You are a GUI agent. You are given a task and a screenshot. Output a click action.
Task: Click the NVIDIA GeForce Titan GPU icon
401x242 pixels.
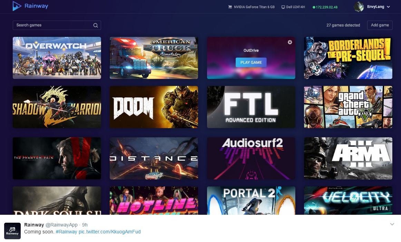(230, 7)
